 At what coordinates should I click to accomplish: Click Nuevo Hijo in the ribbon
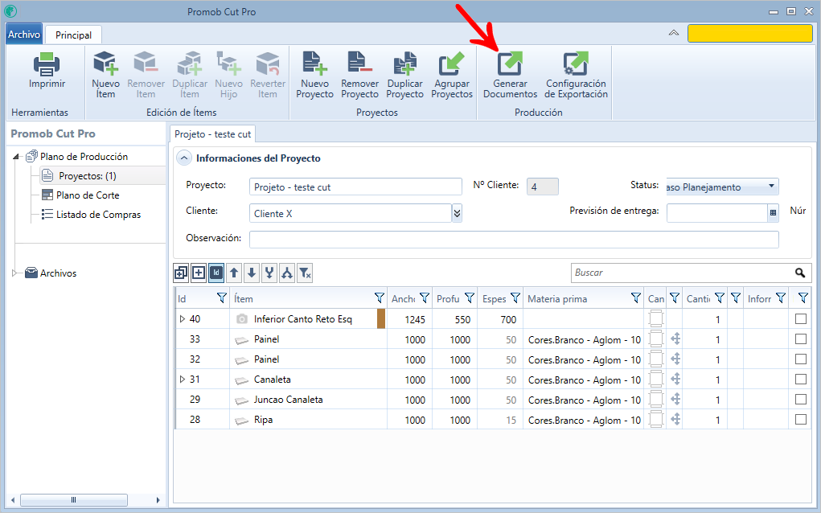coord(229,75)
